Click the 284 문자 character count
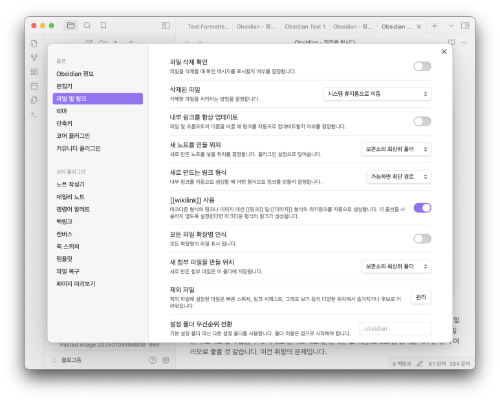This screenshot has width=500, height=402. [x=460, y=364]
